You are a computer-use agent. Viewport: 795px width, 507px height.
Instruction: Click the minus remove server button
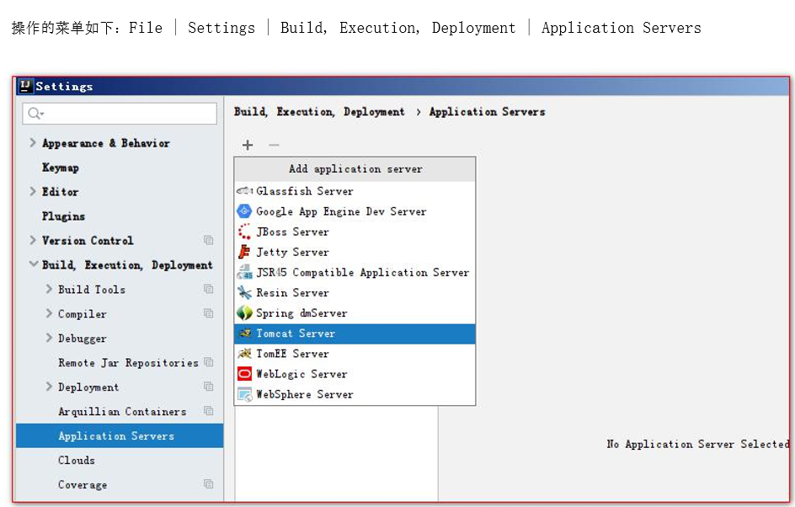coord(274,145)
